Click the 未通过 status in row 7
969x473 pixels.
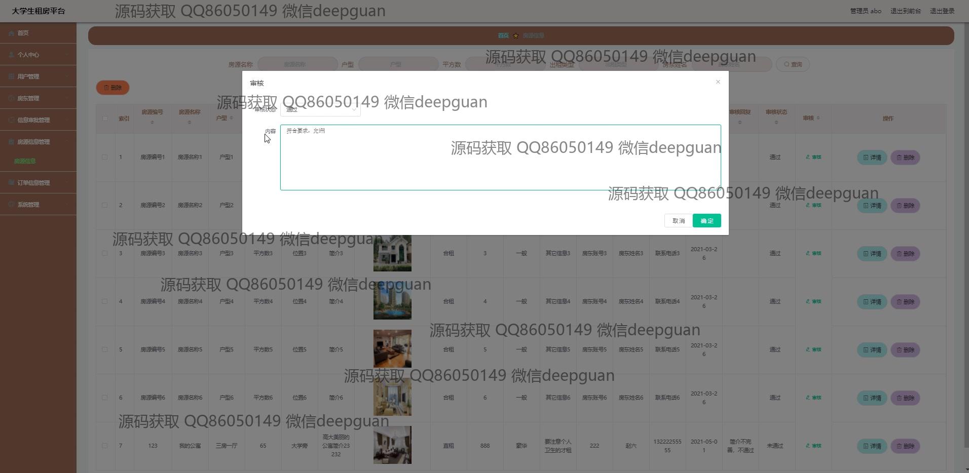(x=775, y=446)
